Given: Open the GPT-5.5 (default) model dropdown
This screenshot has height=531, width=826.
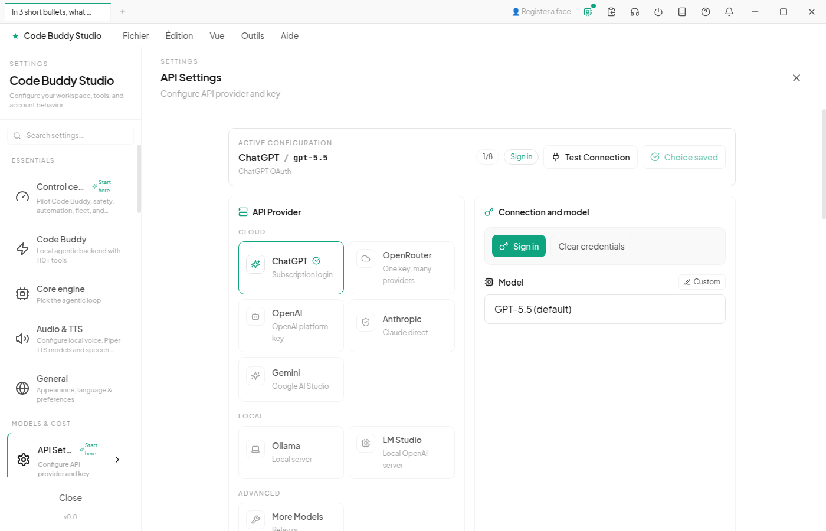Looking at the screenshot, I should [x=605, y=309].
